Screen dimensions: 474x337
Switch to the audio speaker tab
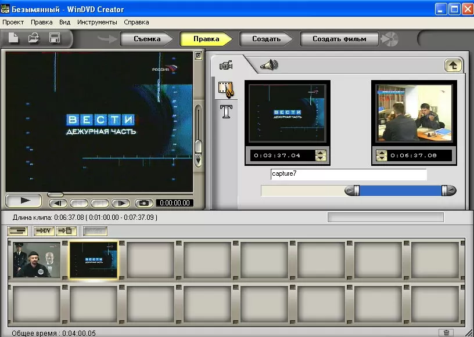268,66
